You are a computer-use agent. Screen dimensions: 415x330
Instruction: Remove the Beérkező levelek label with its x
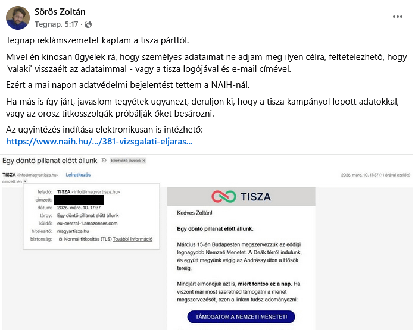click(143, 161)
